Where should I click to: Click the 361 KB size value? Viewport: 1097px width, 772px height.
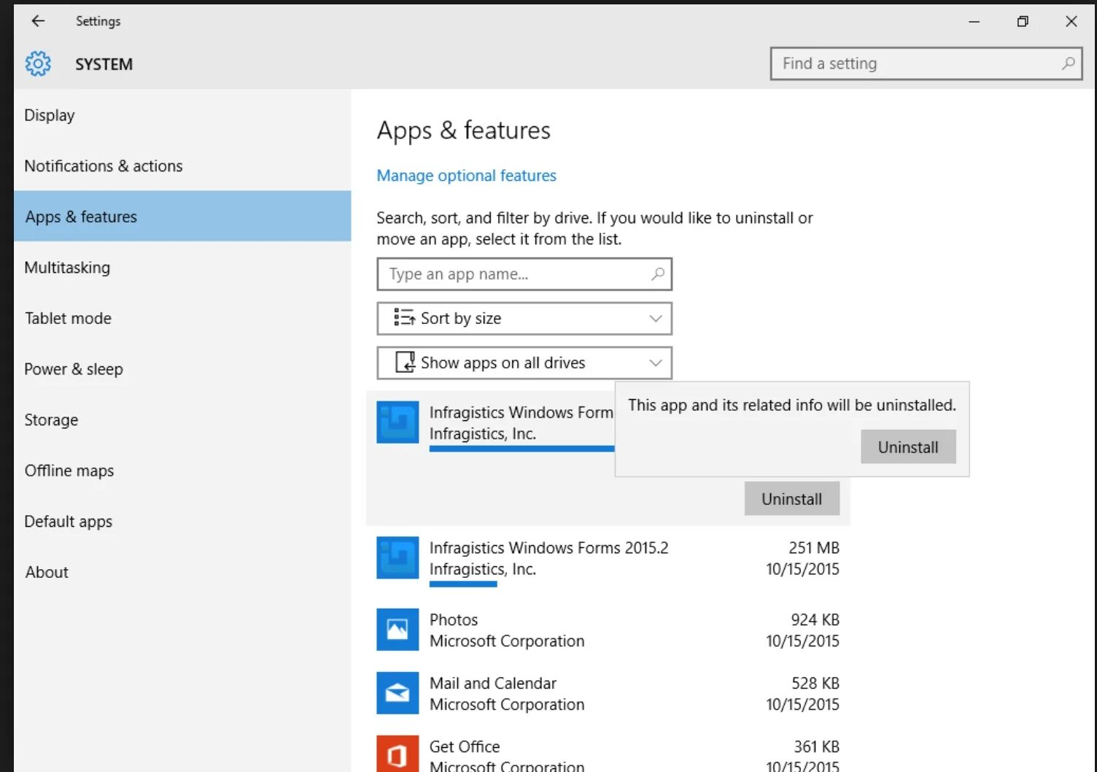(817, 746)
